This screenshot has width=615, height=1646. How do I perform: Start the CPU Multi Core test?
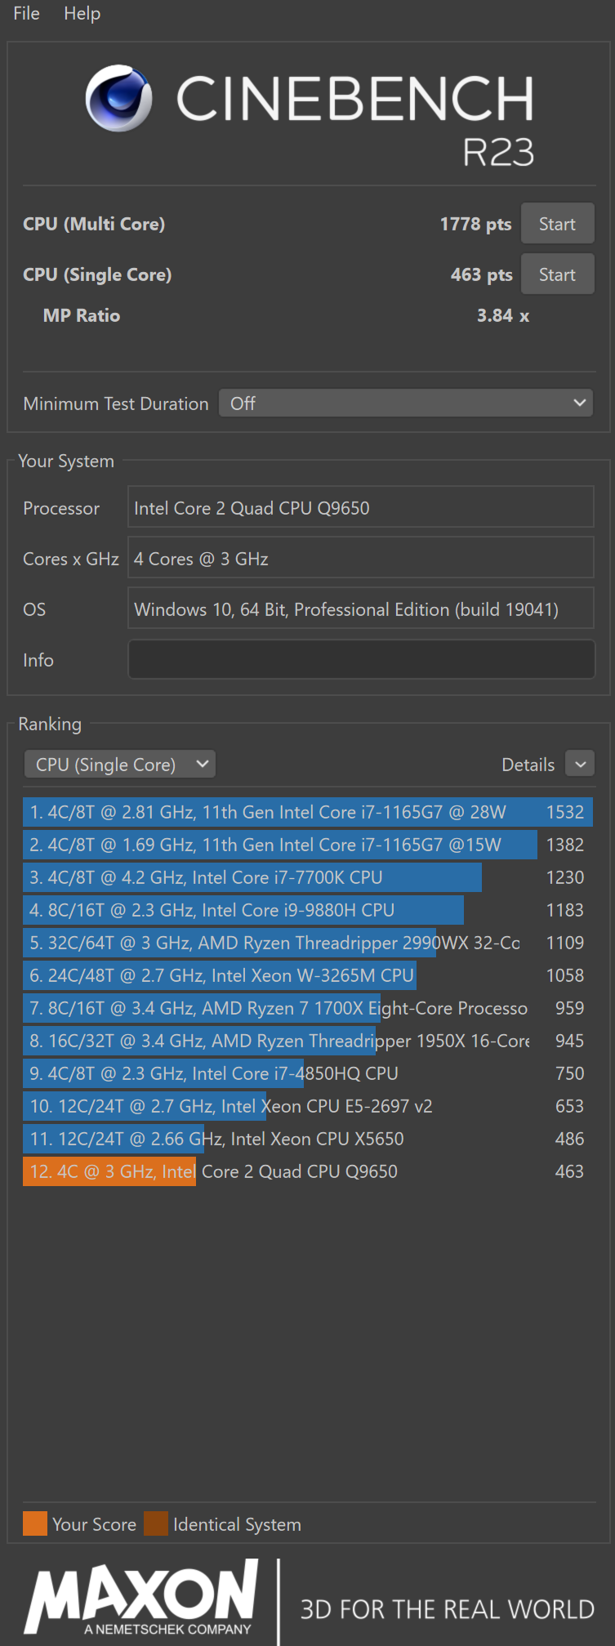click(557, 224)
